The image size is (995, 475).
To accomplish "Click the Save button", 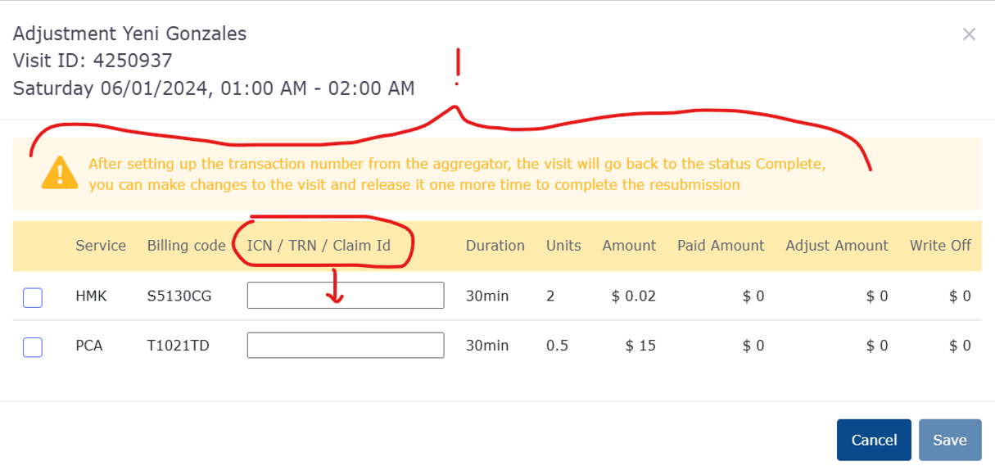I will (950, 440).
